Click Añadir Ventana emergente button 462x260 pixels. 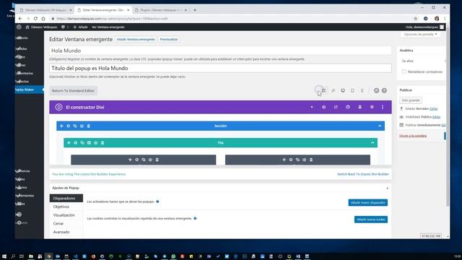[x=136, y=39]
